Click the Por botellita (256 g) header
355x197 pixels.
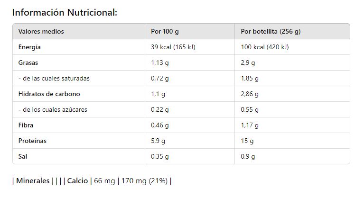click(x=271, y=32)
